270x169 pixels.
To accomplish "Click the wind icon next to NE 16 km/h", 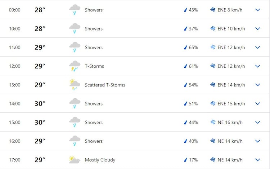I will (213, 122).
